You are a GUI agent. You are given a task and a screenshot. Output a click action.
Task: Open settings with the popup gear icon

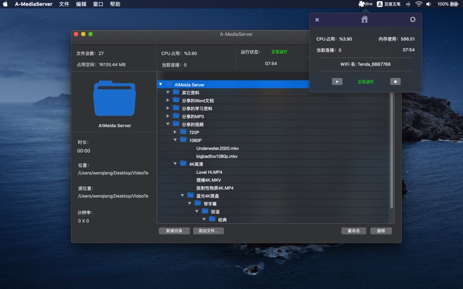(x=413, y=20)
